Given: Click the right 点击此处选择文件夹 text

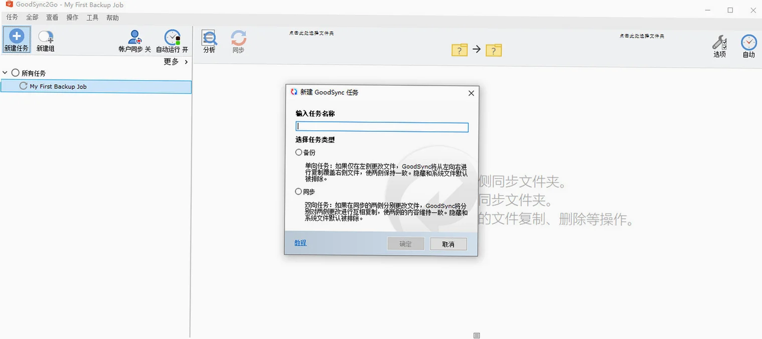Looking at the screenshot, I should [x=642, y=36].
